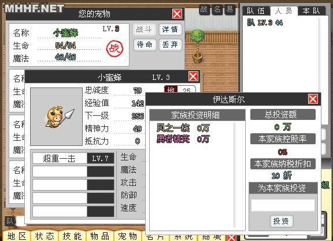Click the 丢弃 discard pet button

tap(171, 45)
